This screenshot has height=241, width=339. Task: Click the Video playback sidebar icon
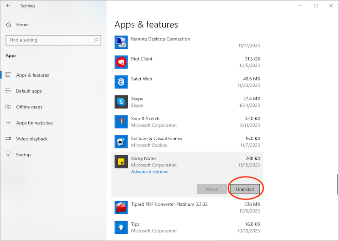coord(8,139)
